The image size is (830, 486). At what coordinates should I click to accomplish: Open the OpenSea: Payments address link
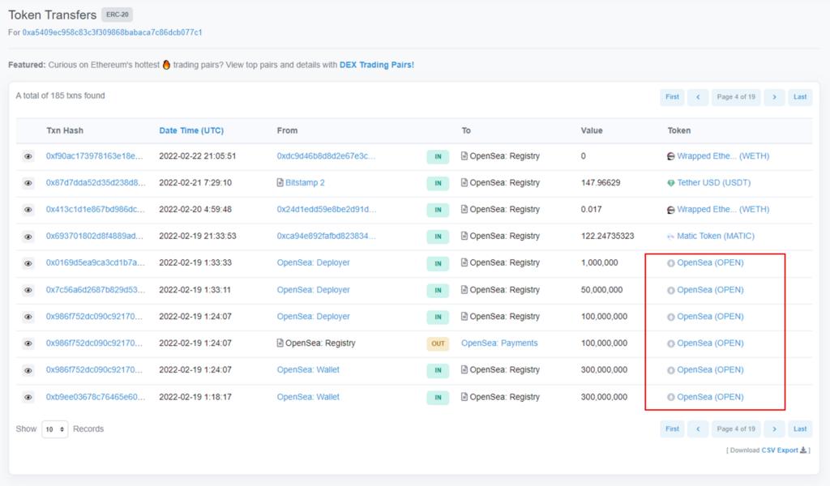[499, 343]
